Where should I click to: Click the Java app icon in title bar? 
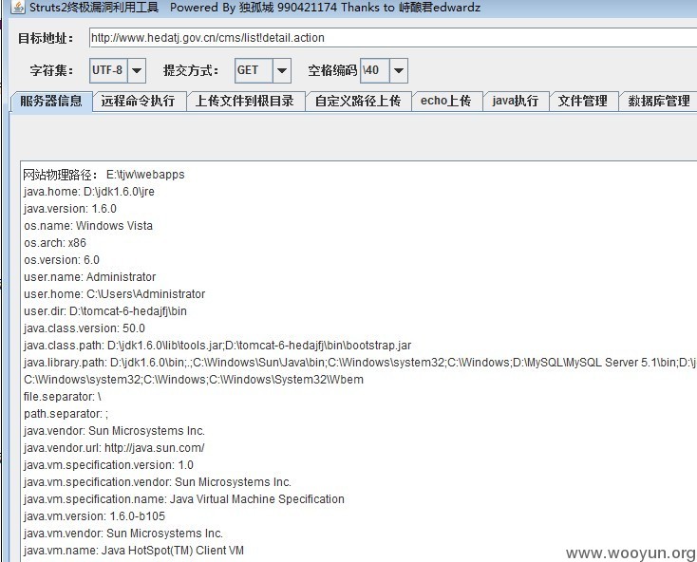click(x=18, y=7)
